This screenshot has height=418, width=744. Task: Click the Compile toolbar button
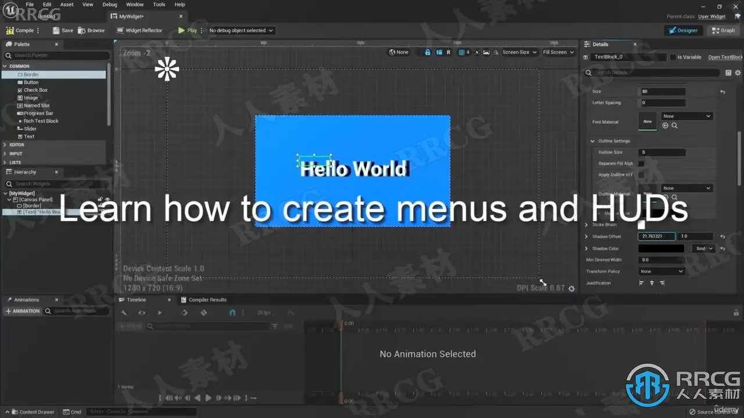point(20,30)
